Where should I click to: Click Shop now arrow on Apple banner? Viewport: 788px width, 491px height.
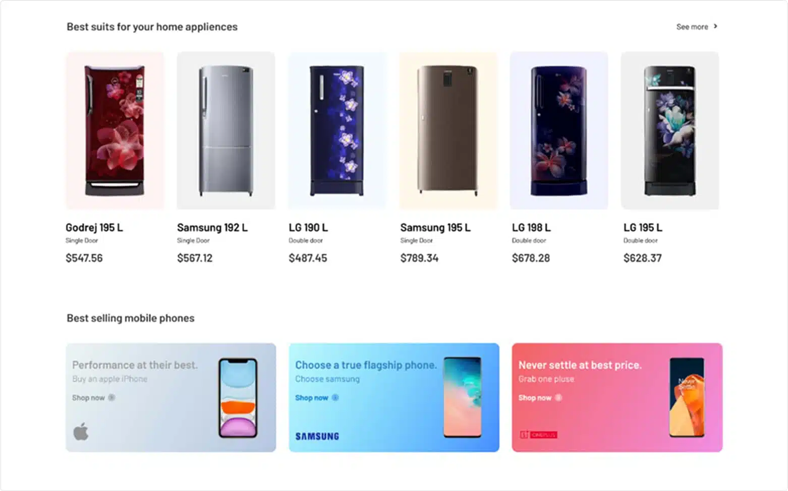tap(111, 397)
